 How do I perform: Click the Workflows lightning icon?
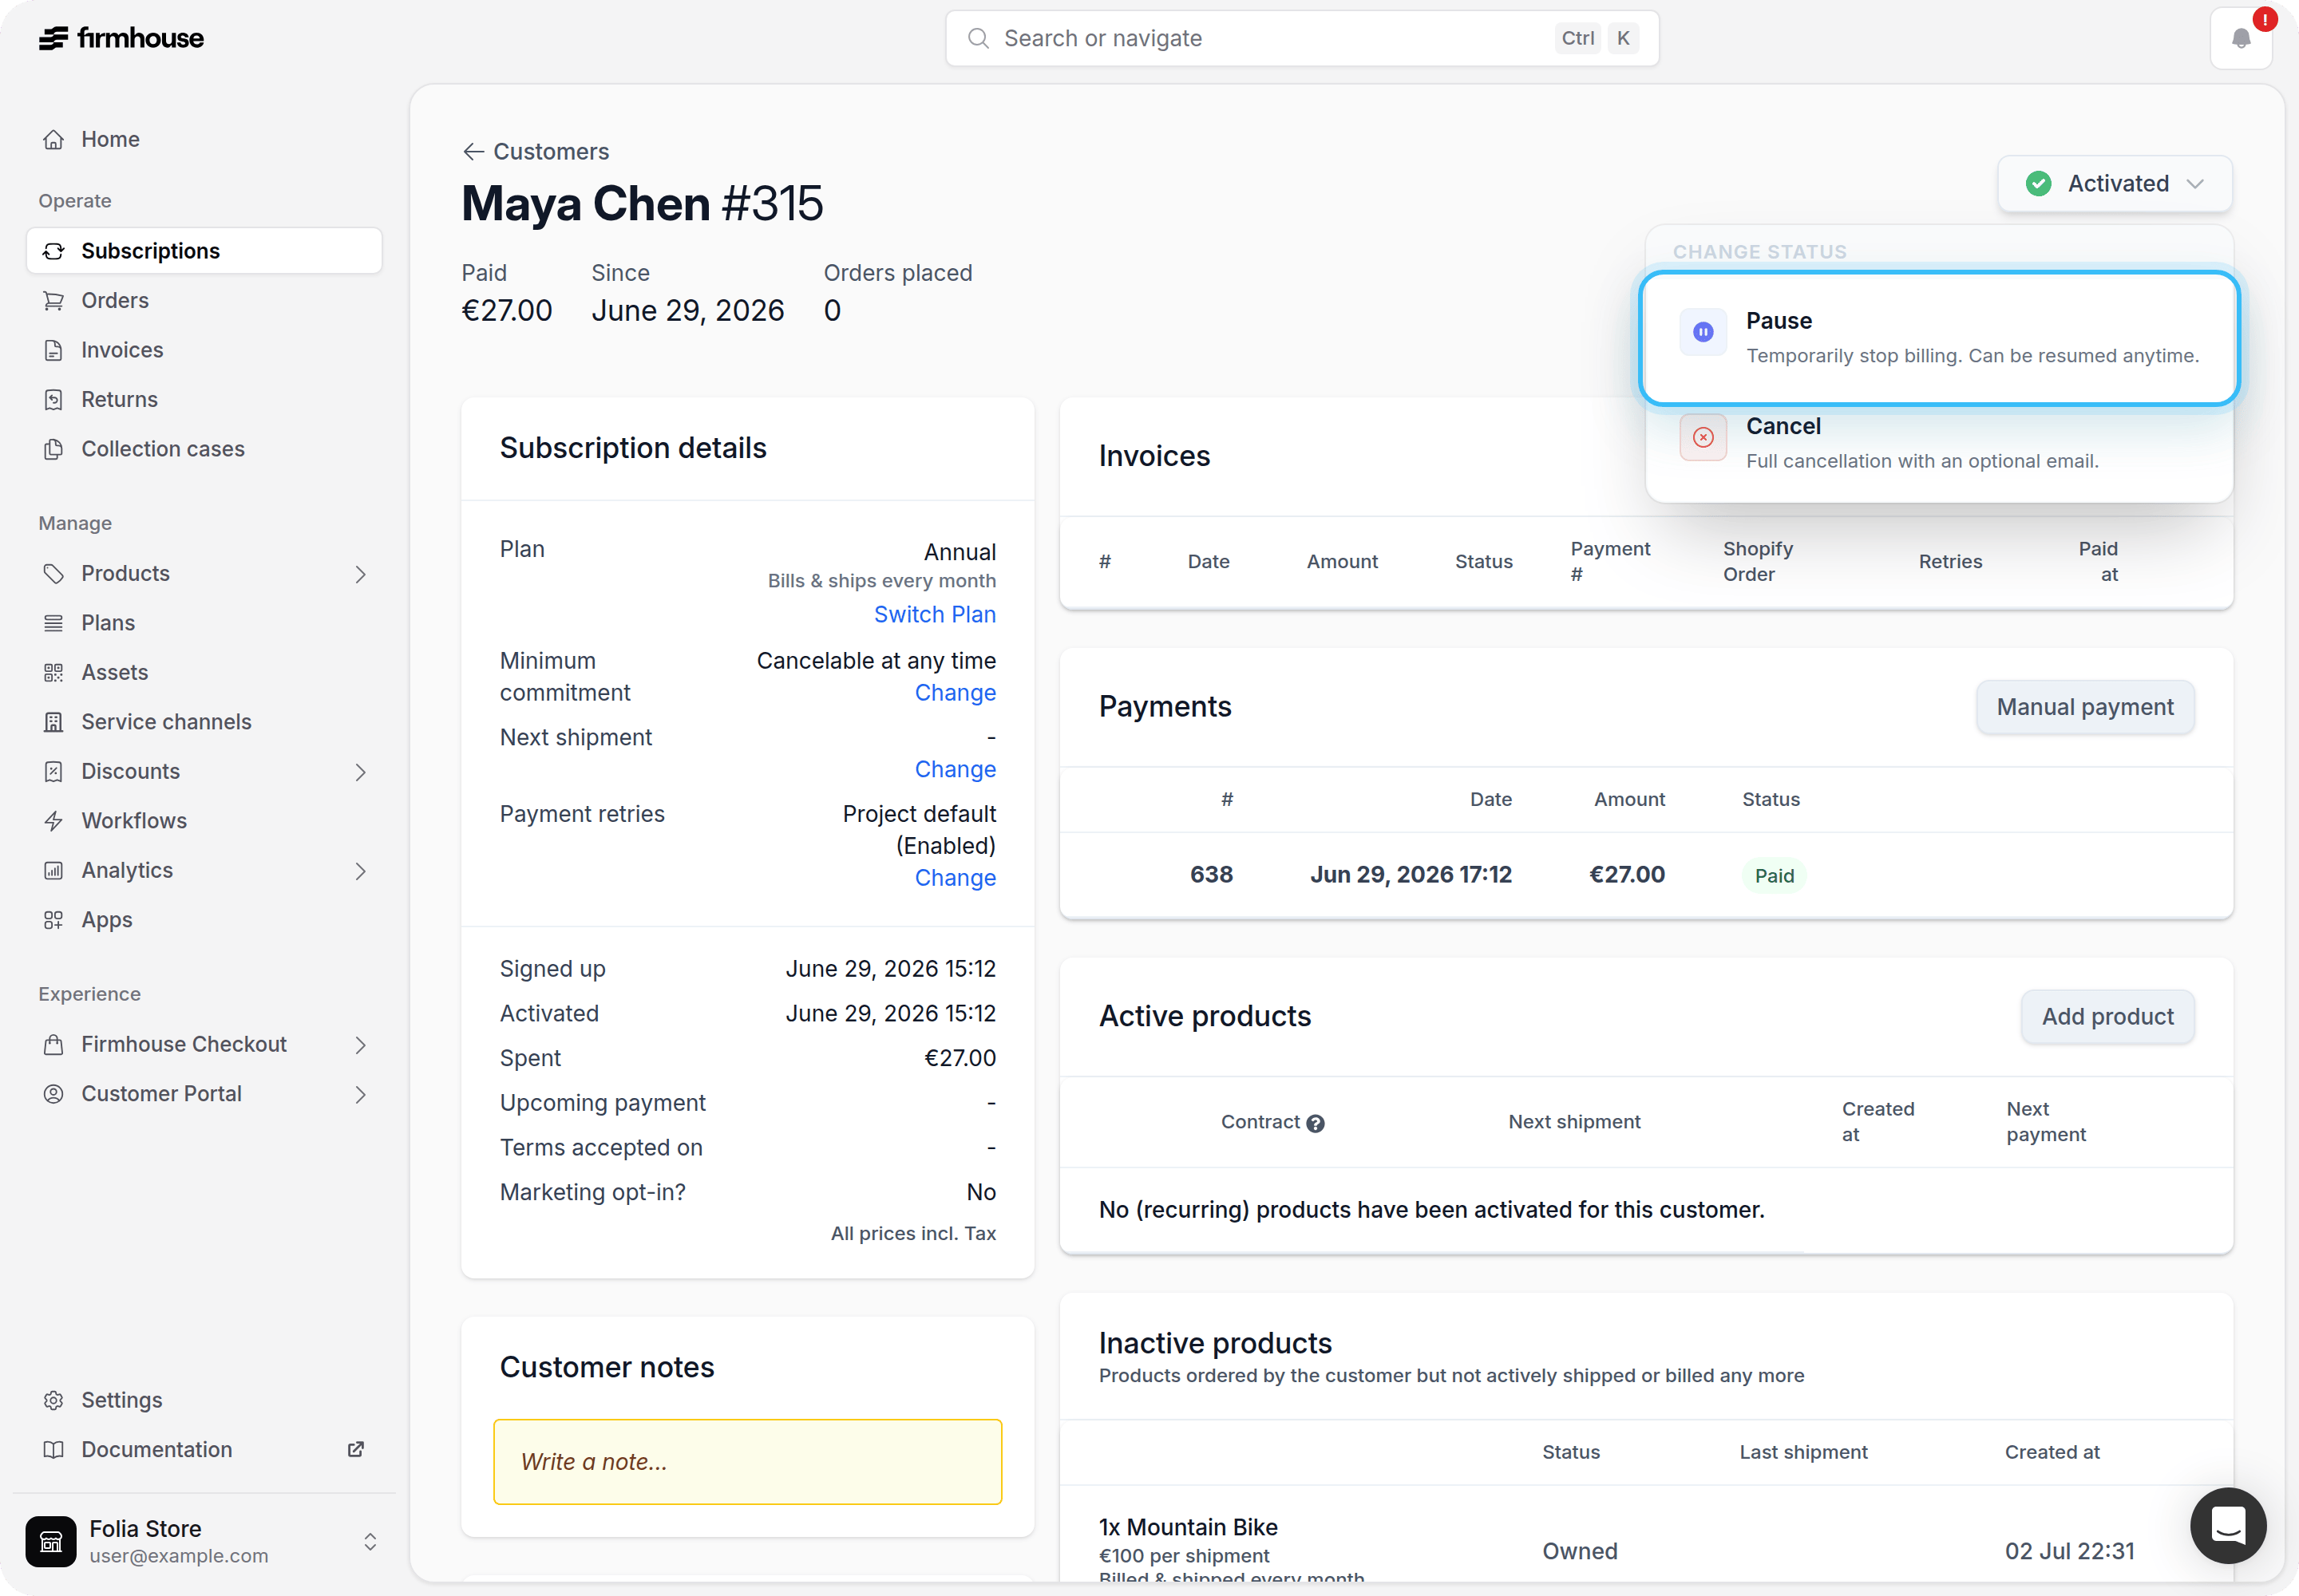click(x=54, y=821)
